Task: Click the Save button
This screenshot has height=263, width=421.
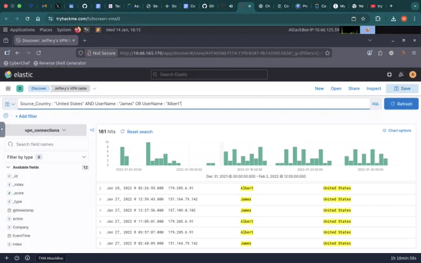Action: (x=402, y=88)
